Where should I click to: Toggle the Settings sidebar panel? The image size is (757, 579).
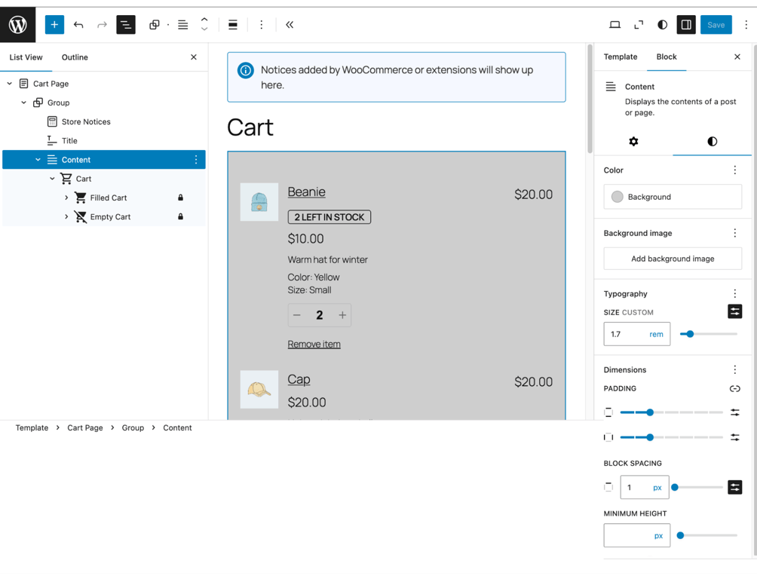tap(685, 24)
